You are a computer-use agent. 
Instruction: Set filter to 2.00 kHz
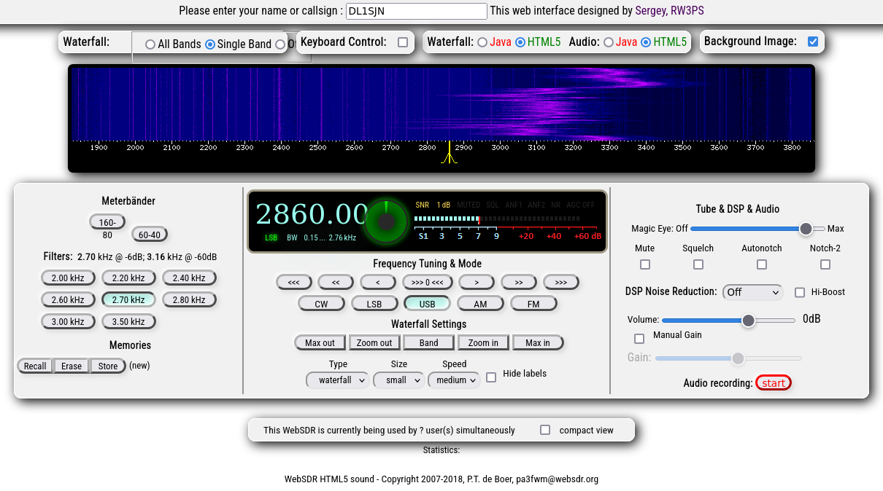pos(68,278)
